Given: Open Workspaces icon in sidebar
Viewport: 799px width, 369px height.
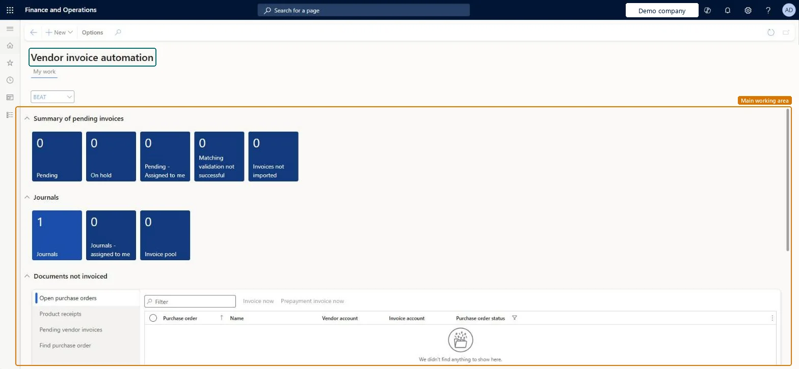Looking at the screenshot, I should [x=10, y=98].
